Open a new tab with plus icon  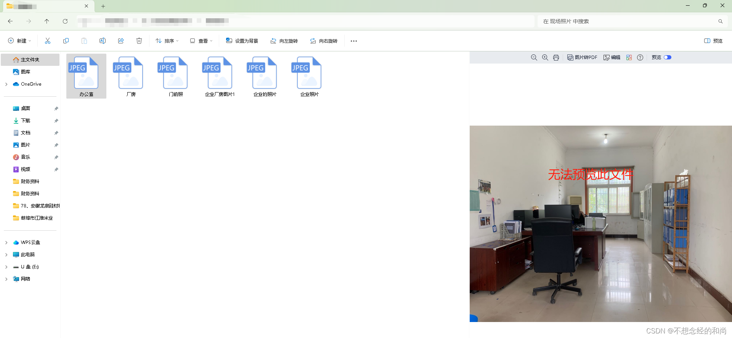click(103, 6)
